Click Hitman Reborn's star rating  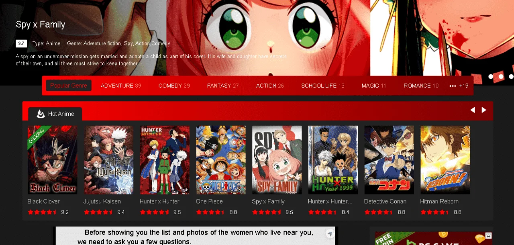[436, 212]
